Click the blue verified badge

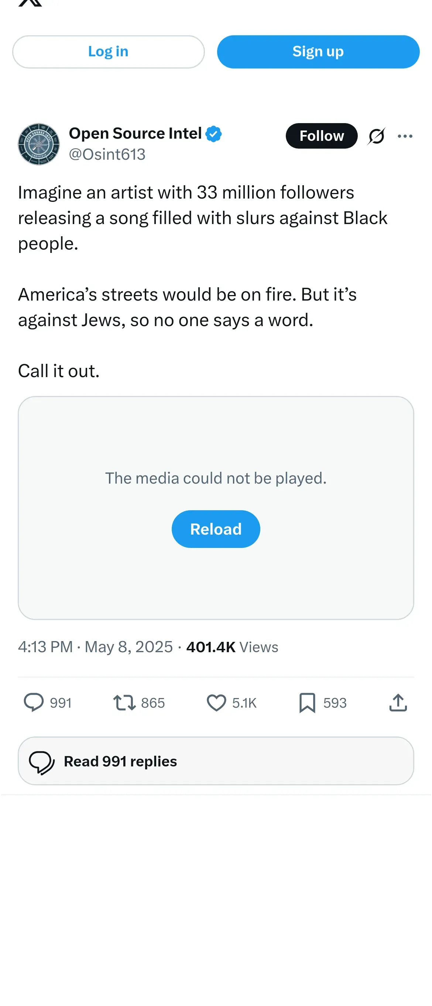point(213,134)
